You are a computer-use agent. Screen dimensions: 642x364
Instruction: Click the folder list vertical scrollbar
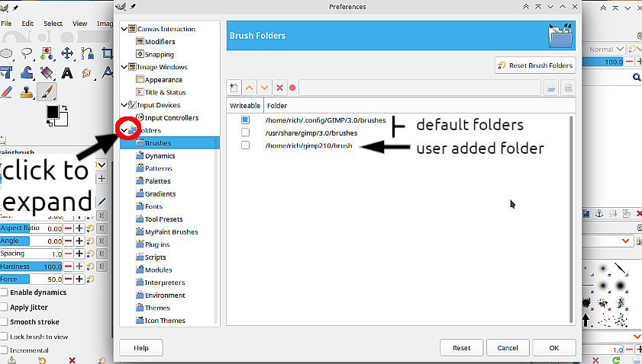coord(571,219)
